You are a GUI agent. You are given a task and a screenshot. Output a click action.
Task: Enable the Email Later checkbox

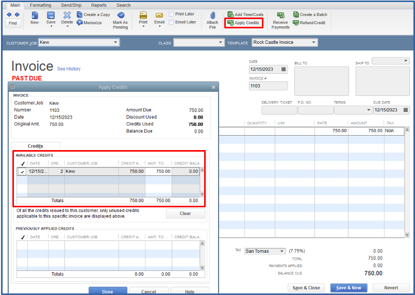click(172, 22)
